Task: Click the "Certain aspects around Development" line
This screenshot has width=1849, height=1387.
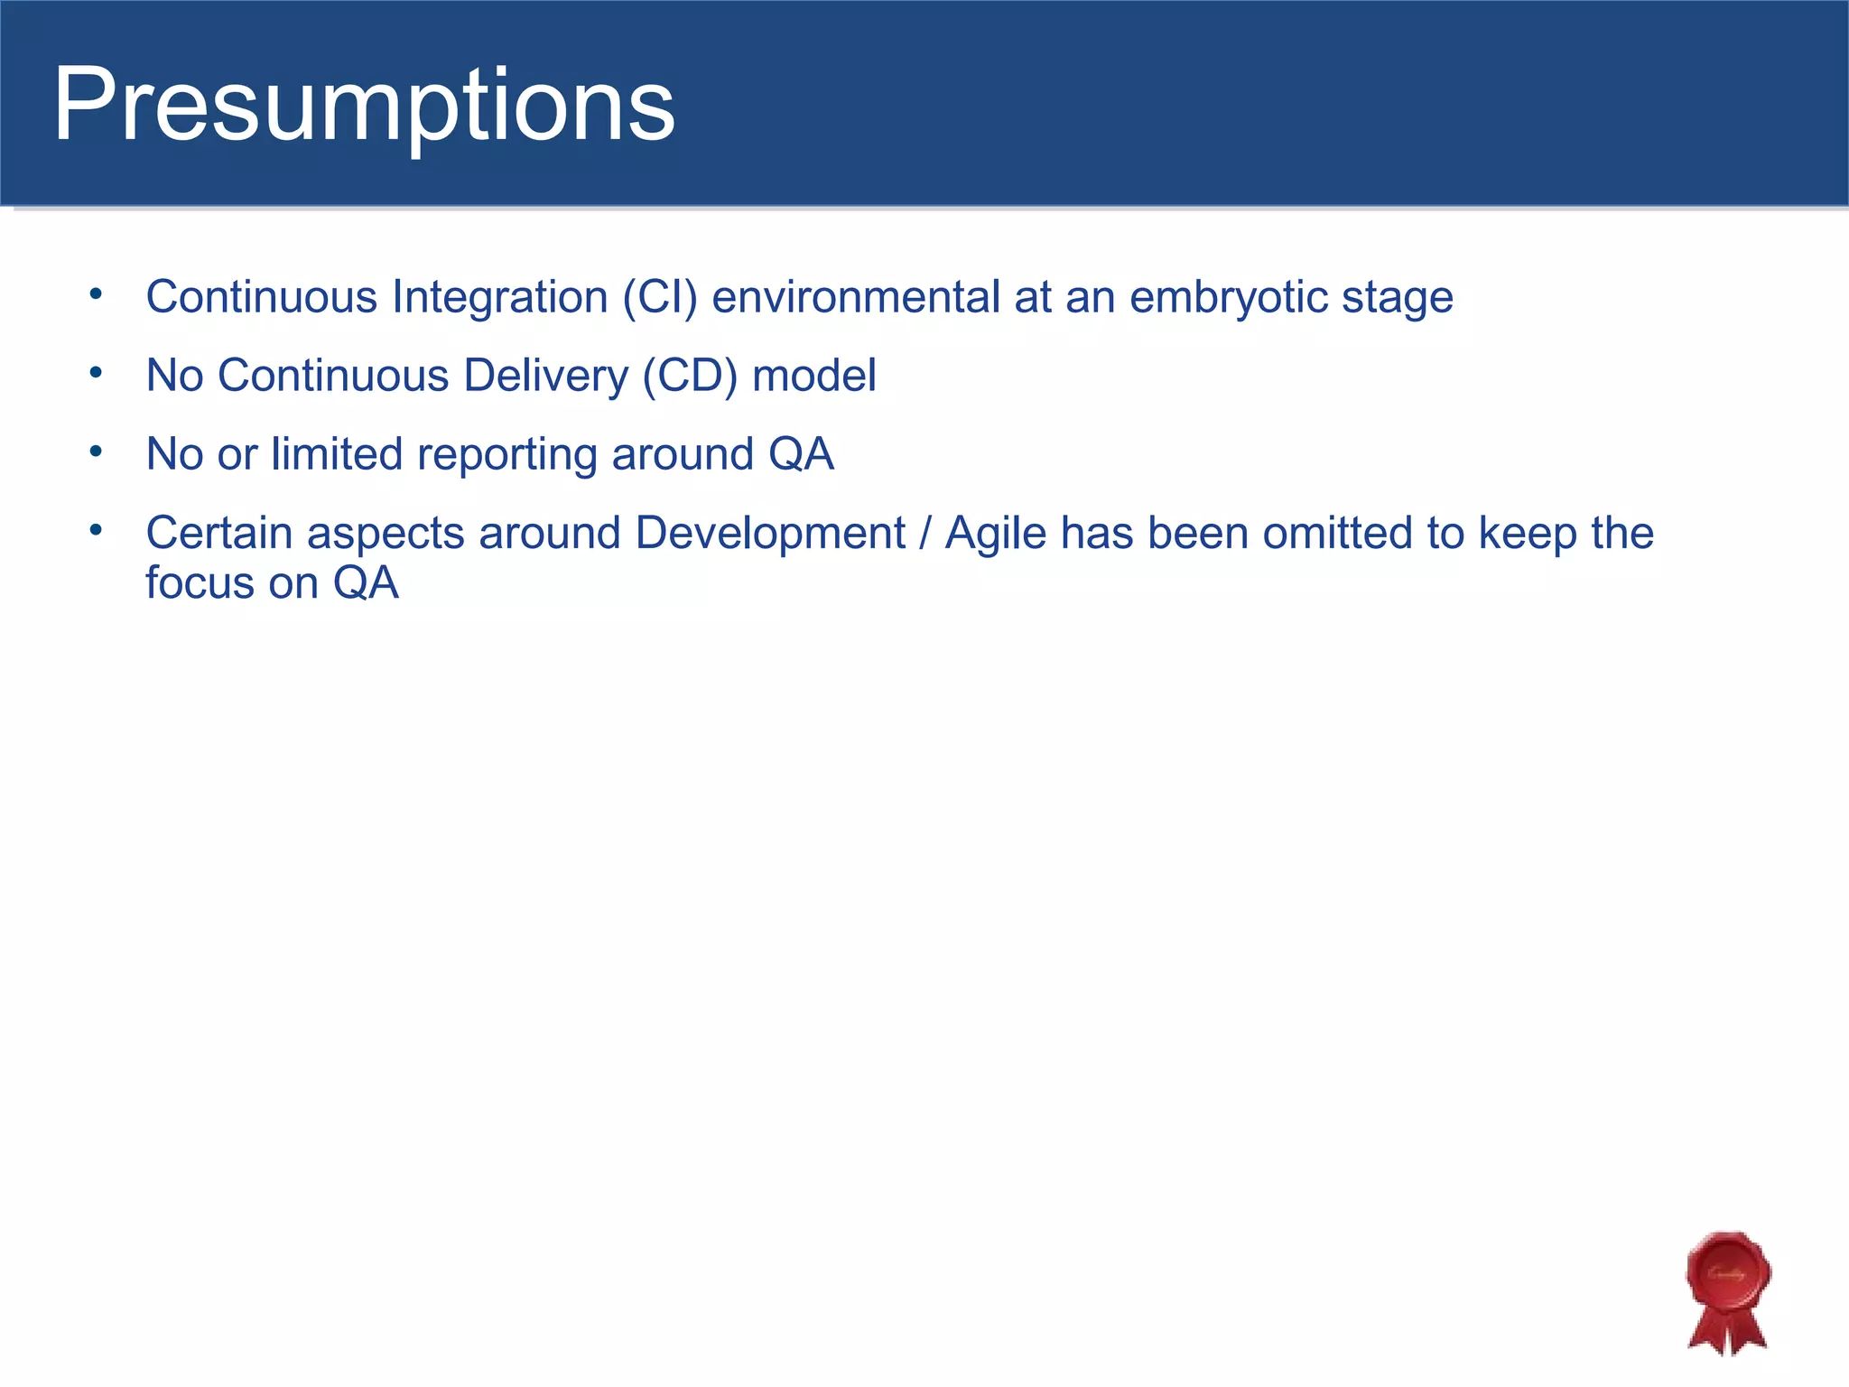Action: (899, 533)
